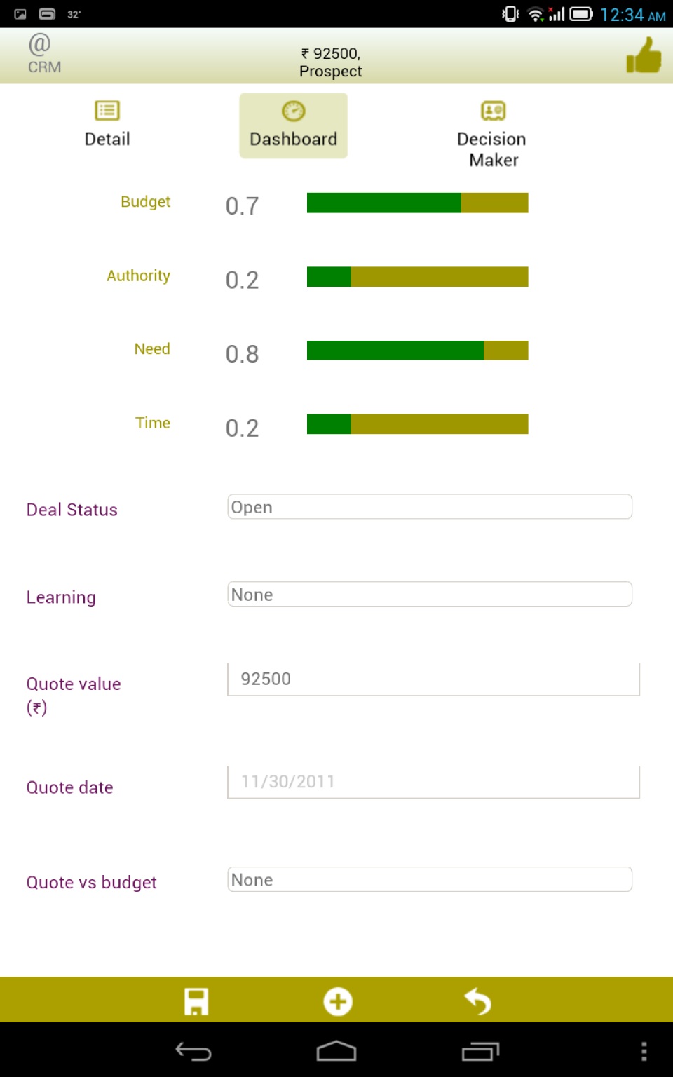Screen dimensions: 673x1077
Task: Select the Dashboard tab
Action: 294,126
